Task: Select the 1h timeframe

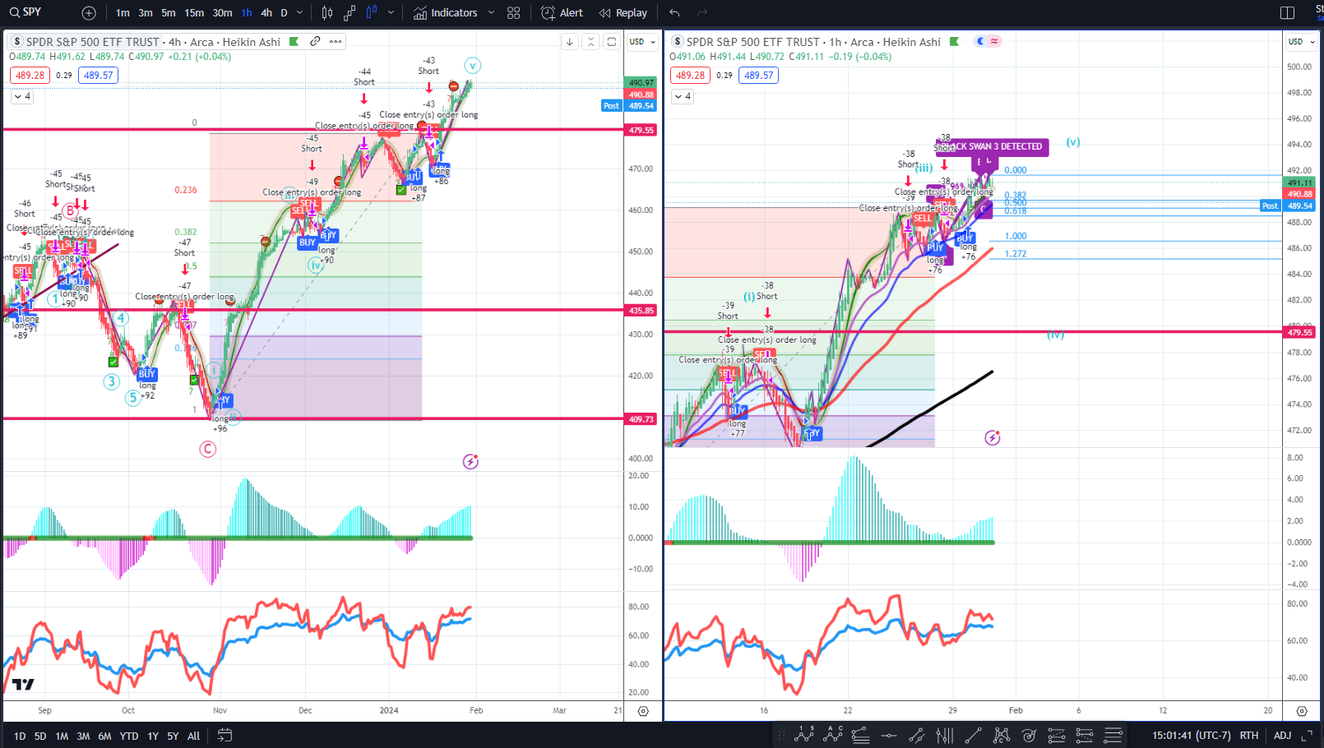Action: point(247,13)
